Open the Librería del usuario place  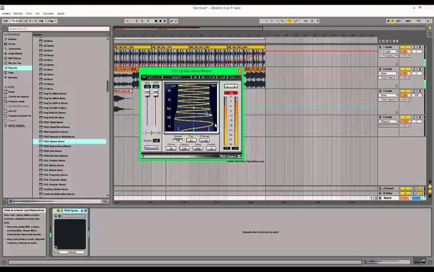[x=18, y=96]
